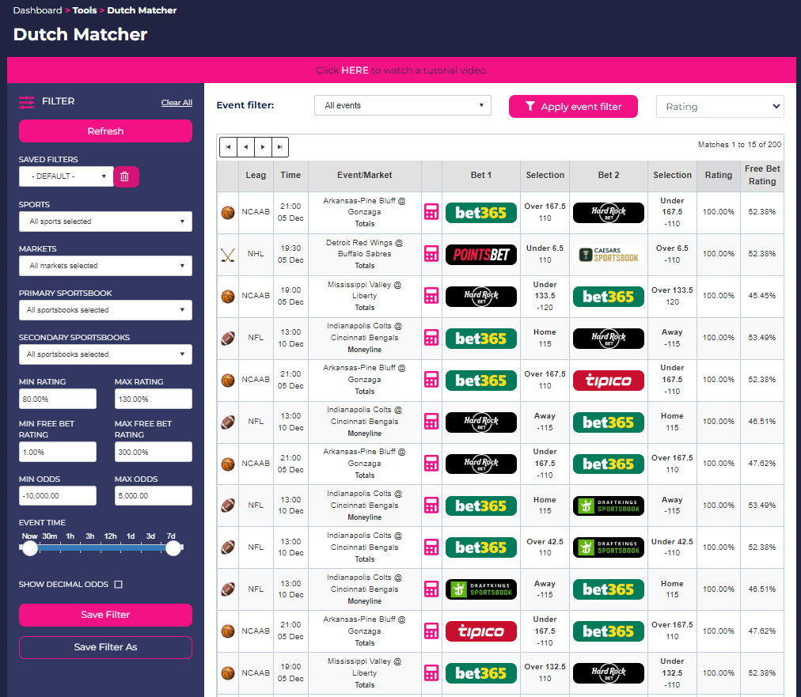Click the Max Rating input field
Image resolution: width=801 pixels, height=697 pixels.
[x=154, y=399]
